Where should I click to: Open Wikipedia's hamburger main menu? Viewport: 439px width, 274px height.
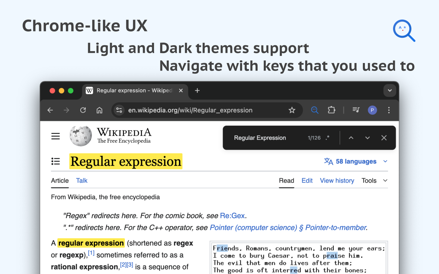coord(55,136)
